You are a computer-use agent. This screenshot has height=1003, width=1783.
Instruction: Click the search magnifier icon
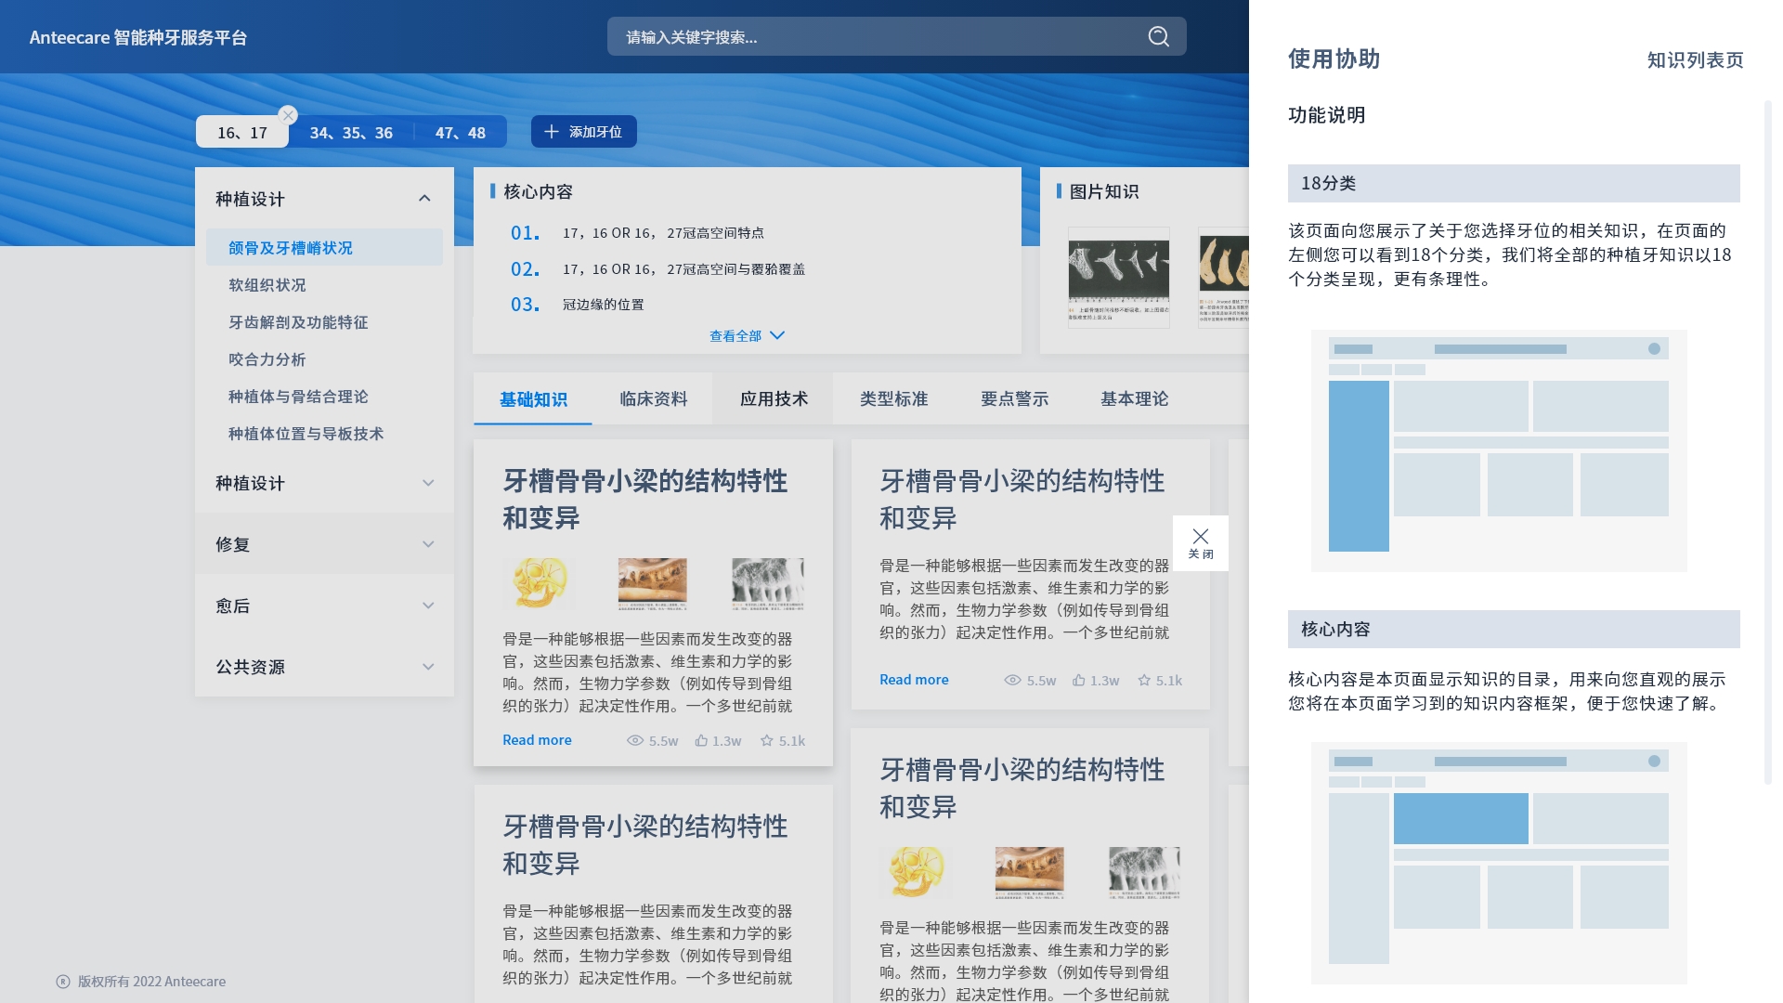coord(1158,37)
